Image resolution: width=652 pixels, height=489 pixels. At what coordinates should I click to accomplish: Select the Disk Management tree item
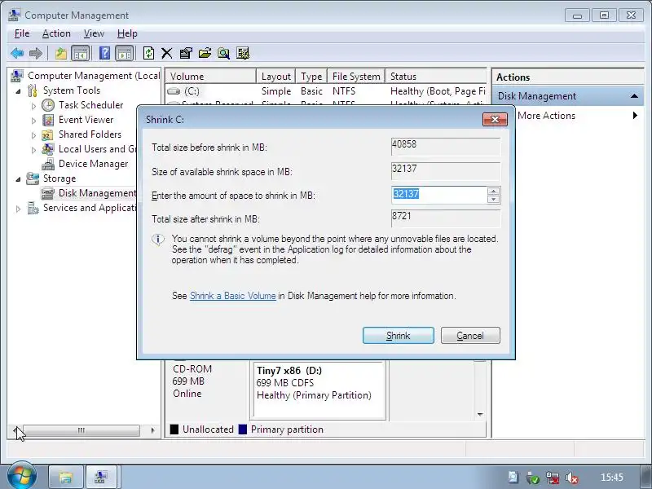97,193
